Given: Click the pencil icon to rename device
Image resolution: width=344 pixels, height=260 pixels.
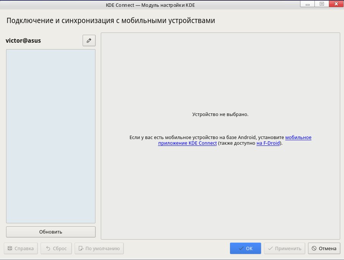Looking at the screenshot, I should click(89, 40).
